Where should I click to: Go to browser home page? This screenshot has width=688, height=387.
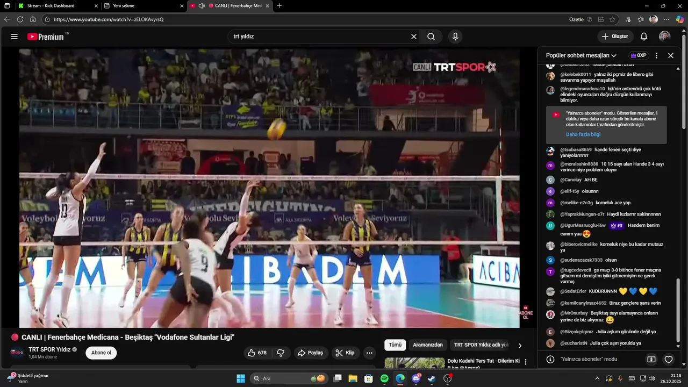click(33, 19)
